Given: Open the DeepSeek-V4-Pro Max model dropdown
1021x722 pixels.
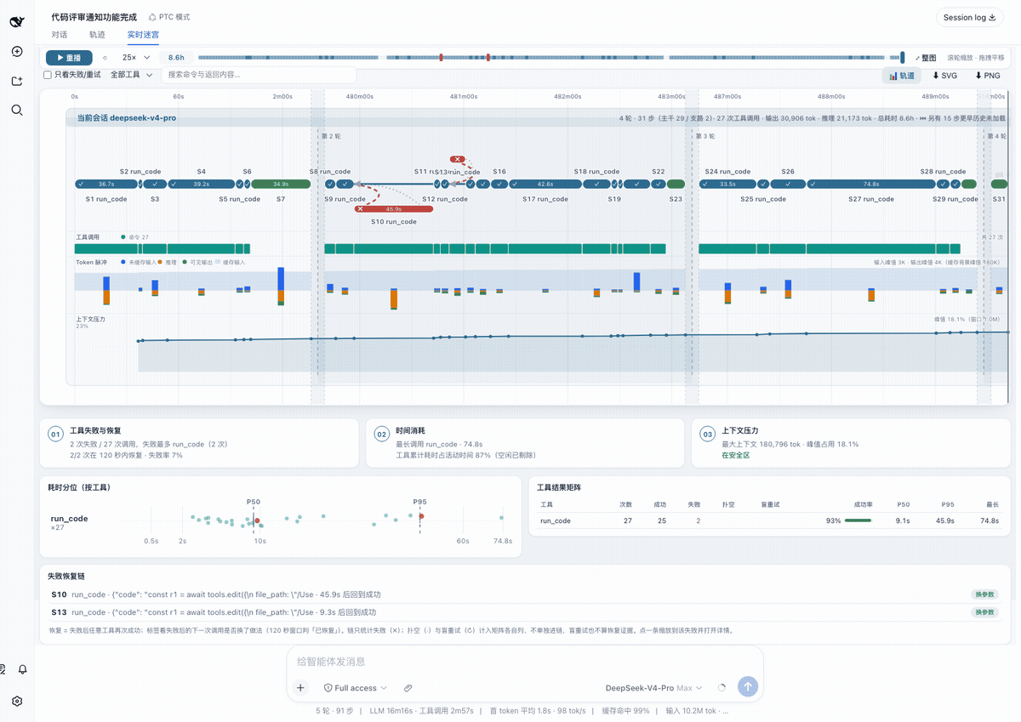Looking at the screenshot, I should [x=653, y=688].
